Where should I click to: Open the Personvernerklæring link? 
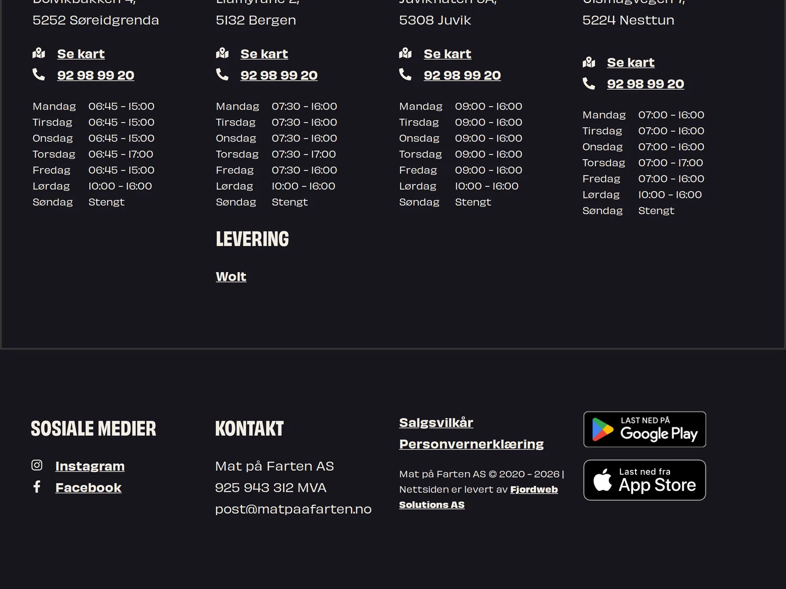point(471,444)
